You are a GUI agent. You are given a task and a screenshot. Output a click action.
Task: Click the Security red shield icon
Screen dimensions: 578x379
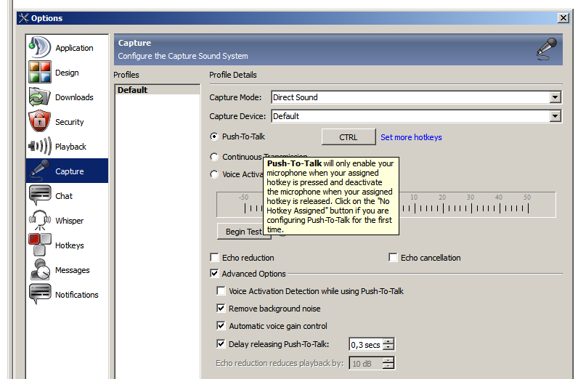(x=39, y=121)
